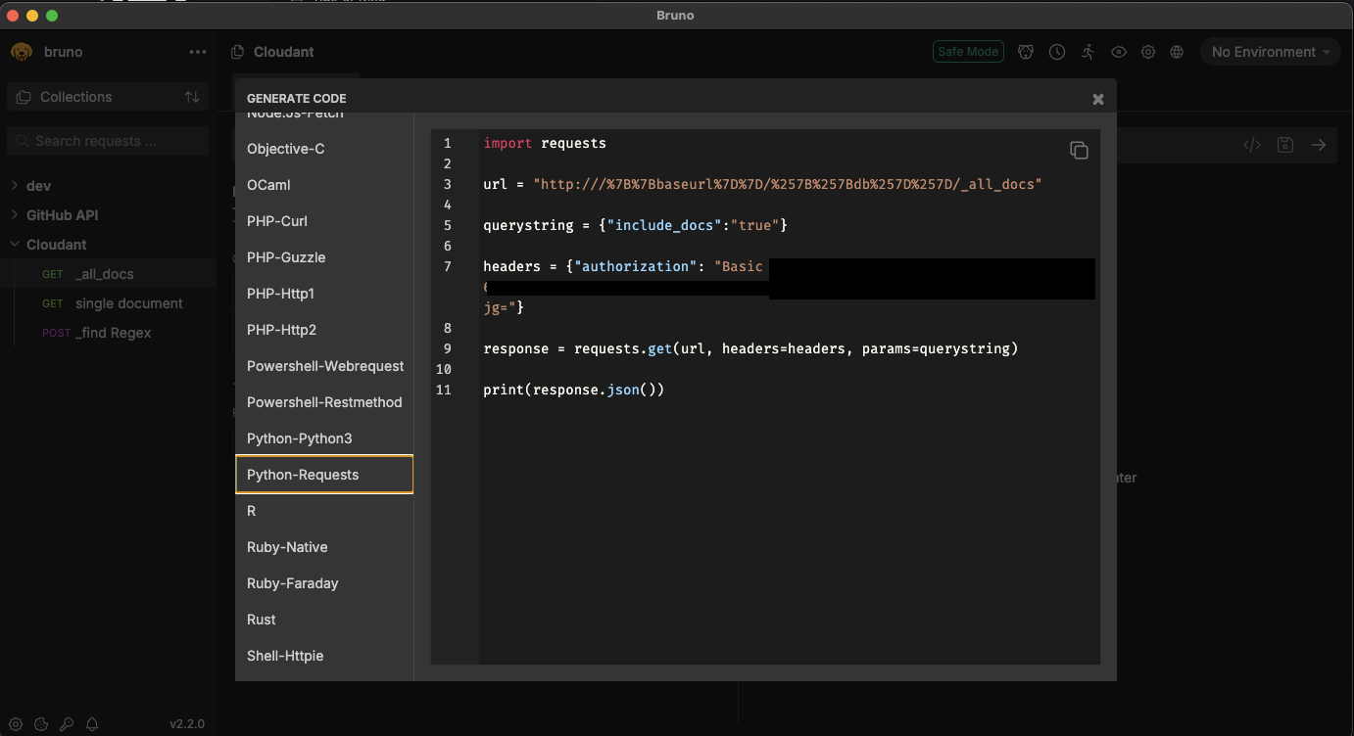Choose PHP-Curl from language list

[277, 221]
